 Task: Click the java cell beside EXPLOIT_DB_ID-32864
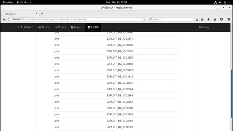57,89
